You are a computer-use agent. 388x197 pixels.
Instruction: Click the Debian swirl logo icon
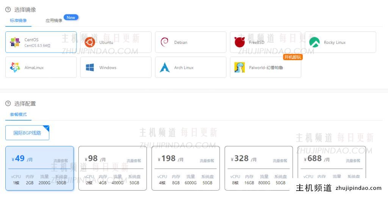164,42
